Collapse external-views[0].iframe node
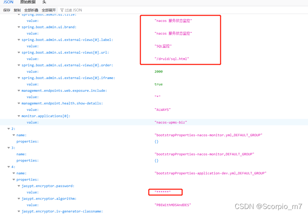 pos(19,78)
